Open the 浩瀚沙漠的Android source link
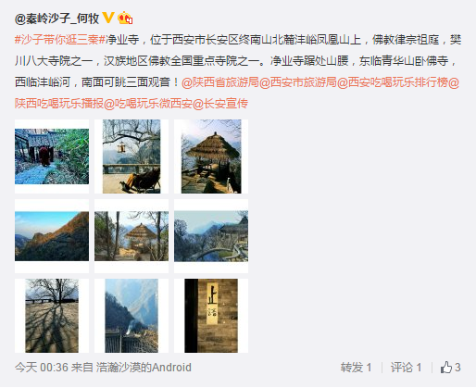 pyautogui.click(x=144, y=368)
